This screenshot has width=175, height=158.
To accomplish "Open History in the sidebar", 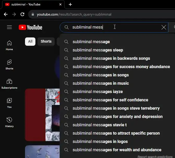I will (x=9, y=122).
